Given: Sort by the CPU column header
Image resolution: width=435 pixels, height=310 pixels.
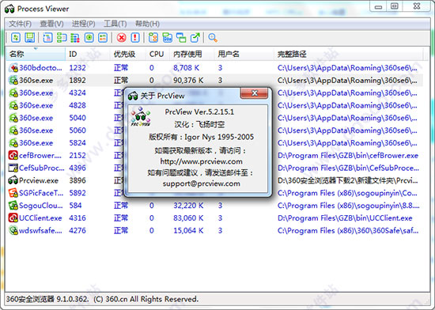Looking at the screenshot, I should point(158,54).
